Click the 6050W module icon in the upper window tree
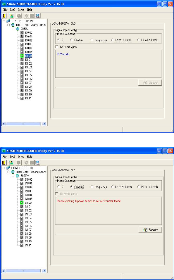Image resolution: width=174 pixels, height=280 pixels. click(18, 29)
